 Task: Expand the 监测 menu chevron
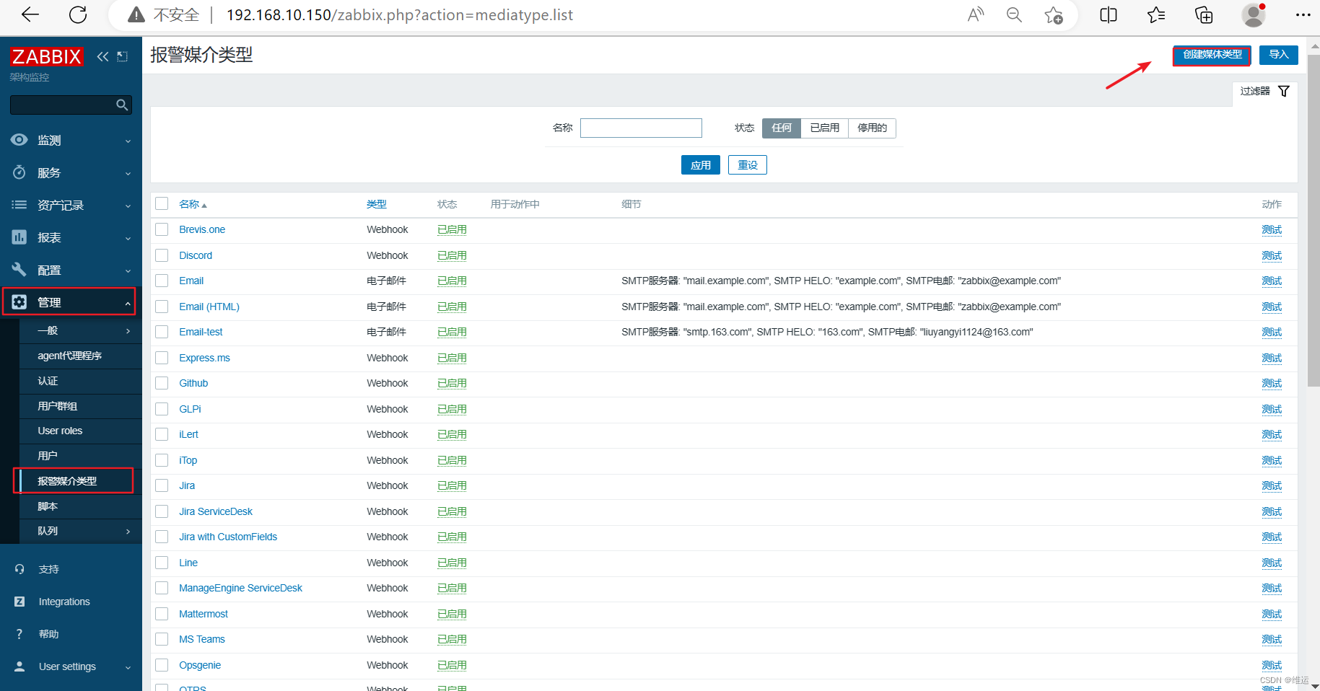(x=128, y=141)
